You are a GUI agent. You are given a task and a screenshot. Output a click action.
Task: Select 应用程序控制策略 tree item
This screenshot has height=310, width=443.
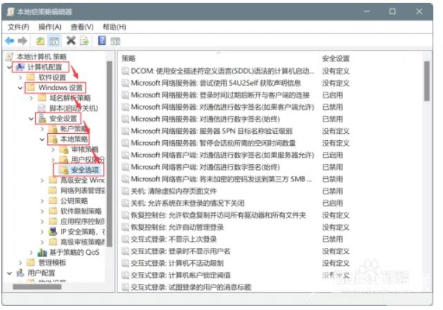[x=82, y=221]
